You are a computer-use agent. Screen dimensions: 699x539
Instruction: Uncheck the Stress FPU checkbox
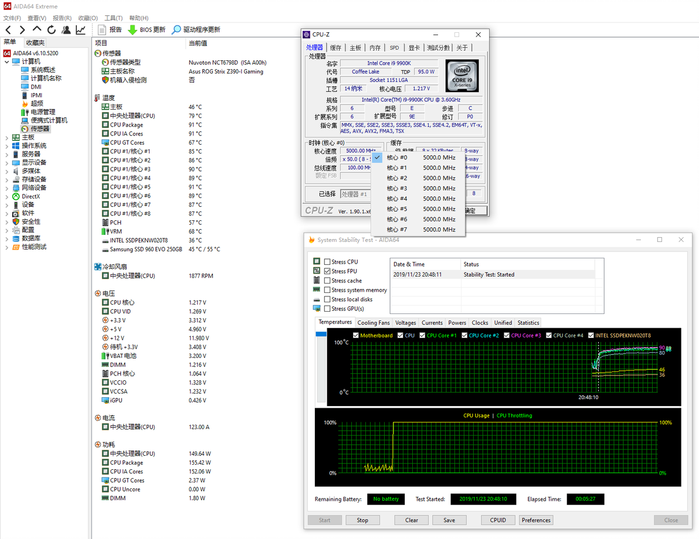(x=327, y=271)
